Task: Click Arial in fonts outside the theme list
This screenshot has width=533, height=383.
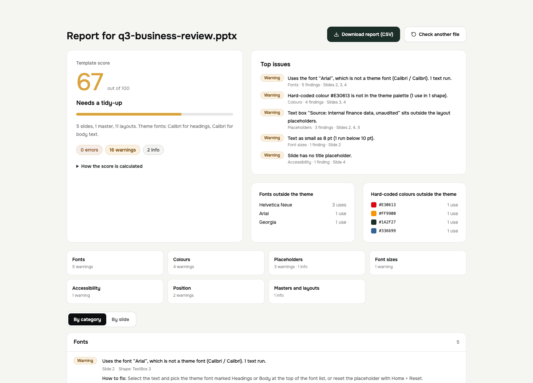Action: click(264, 213)
